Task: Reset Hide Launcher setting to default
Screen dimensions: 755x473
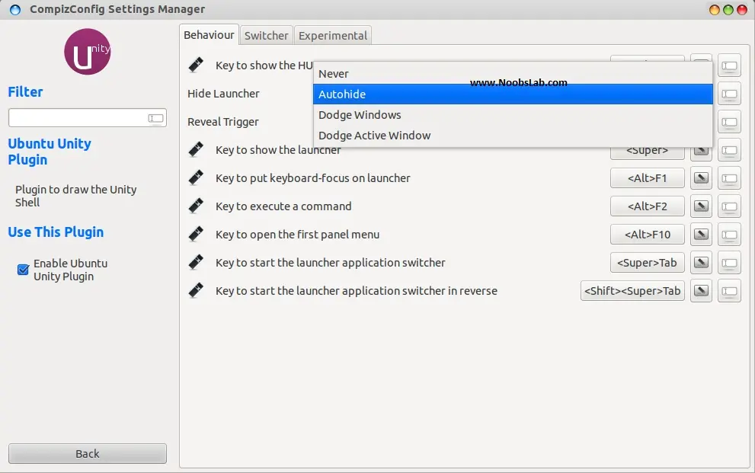Action: [x=729, y=94]
